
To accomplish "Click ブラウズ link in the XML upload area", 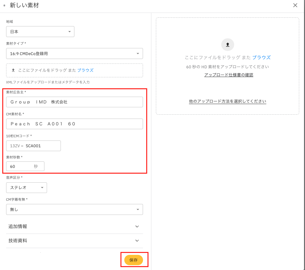I will tap(85, 70).
